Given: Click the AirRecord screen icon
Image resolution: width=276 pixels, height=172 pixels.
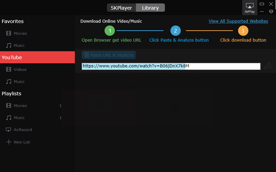Looking at the screenshot, I should pos(8,130).
